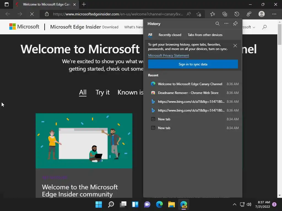View site information lock icon

pos(47,14)
